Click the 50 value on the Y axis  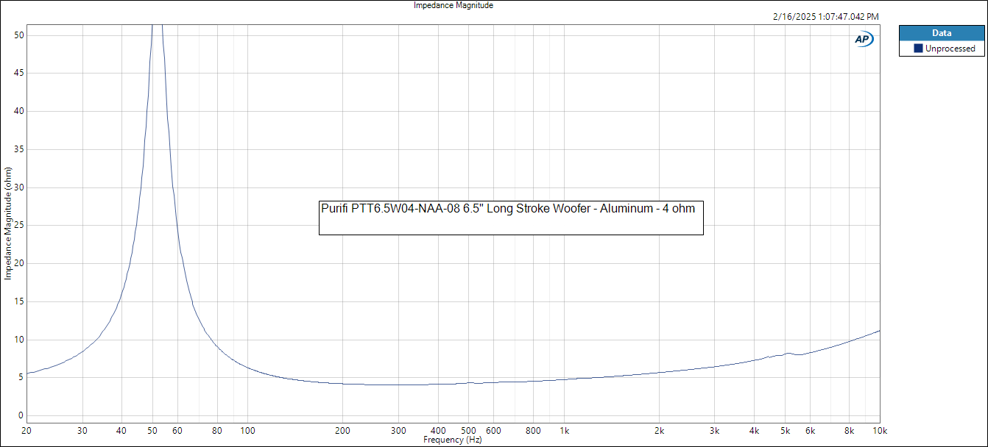click(x=19, y=35)
